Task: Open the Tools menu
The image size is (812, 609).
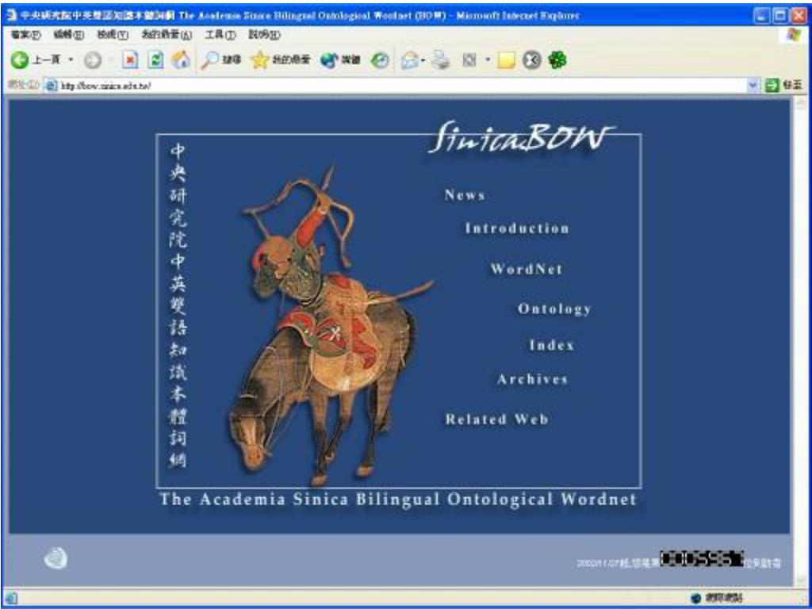Action: click(220, 35)
